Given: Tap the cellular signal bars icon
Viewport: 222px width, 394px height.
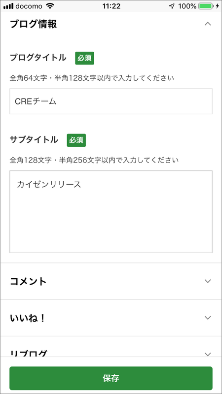Looking at the screenshot, I should 8,6.
